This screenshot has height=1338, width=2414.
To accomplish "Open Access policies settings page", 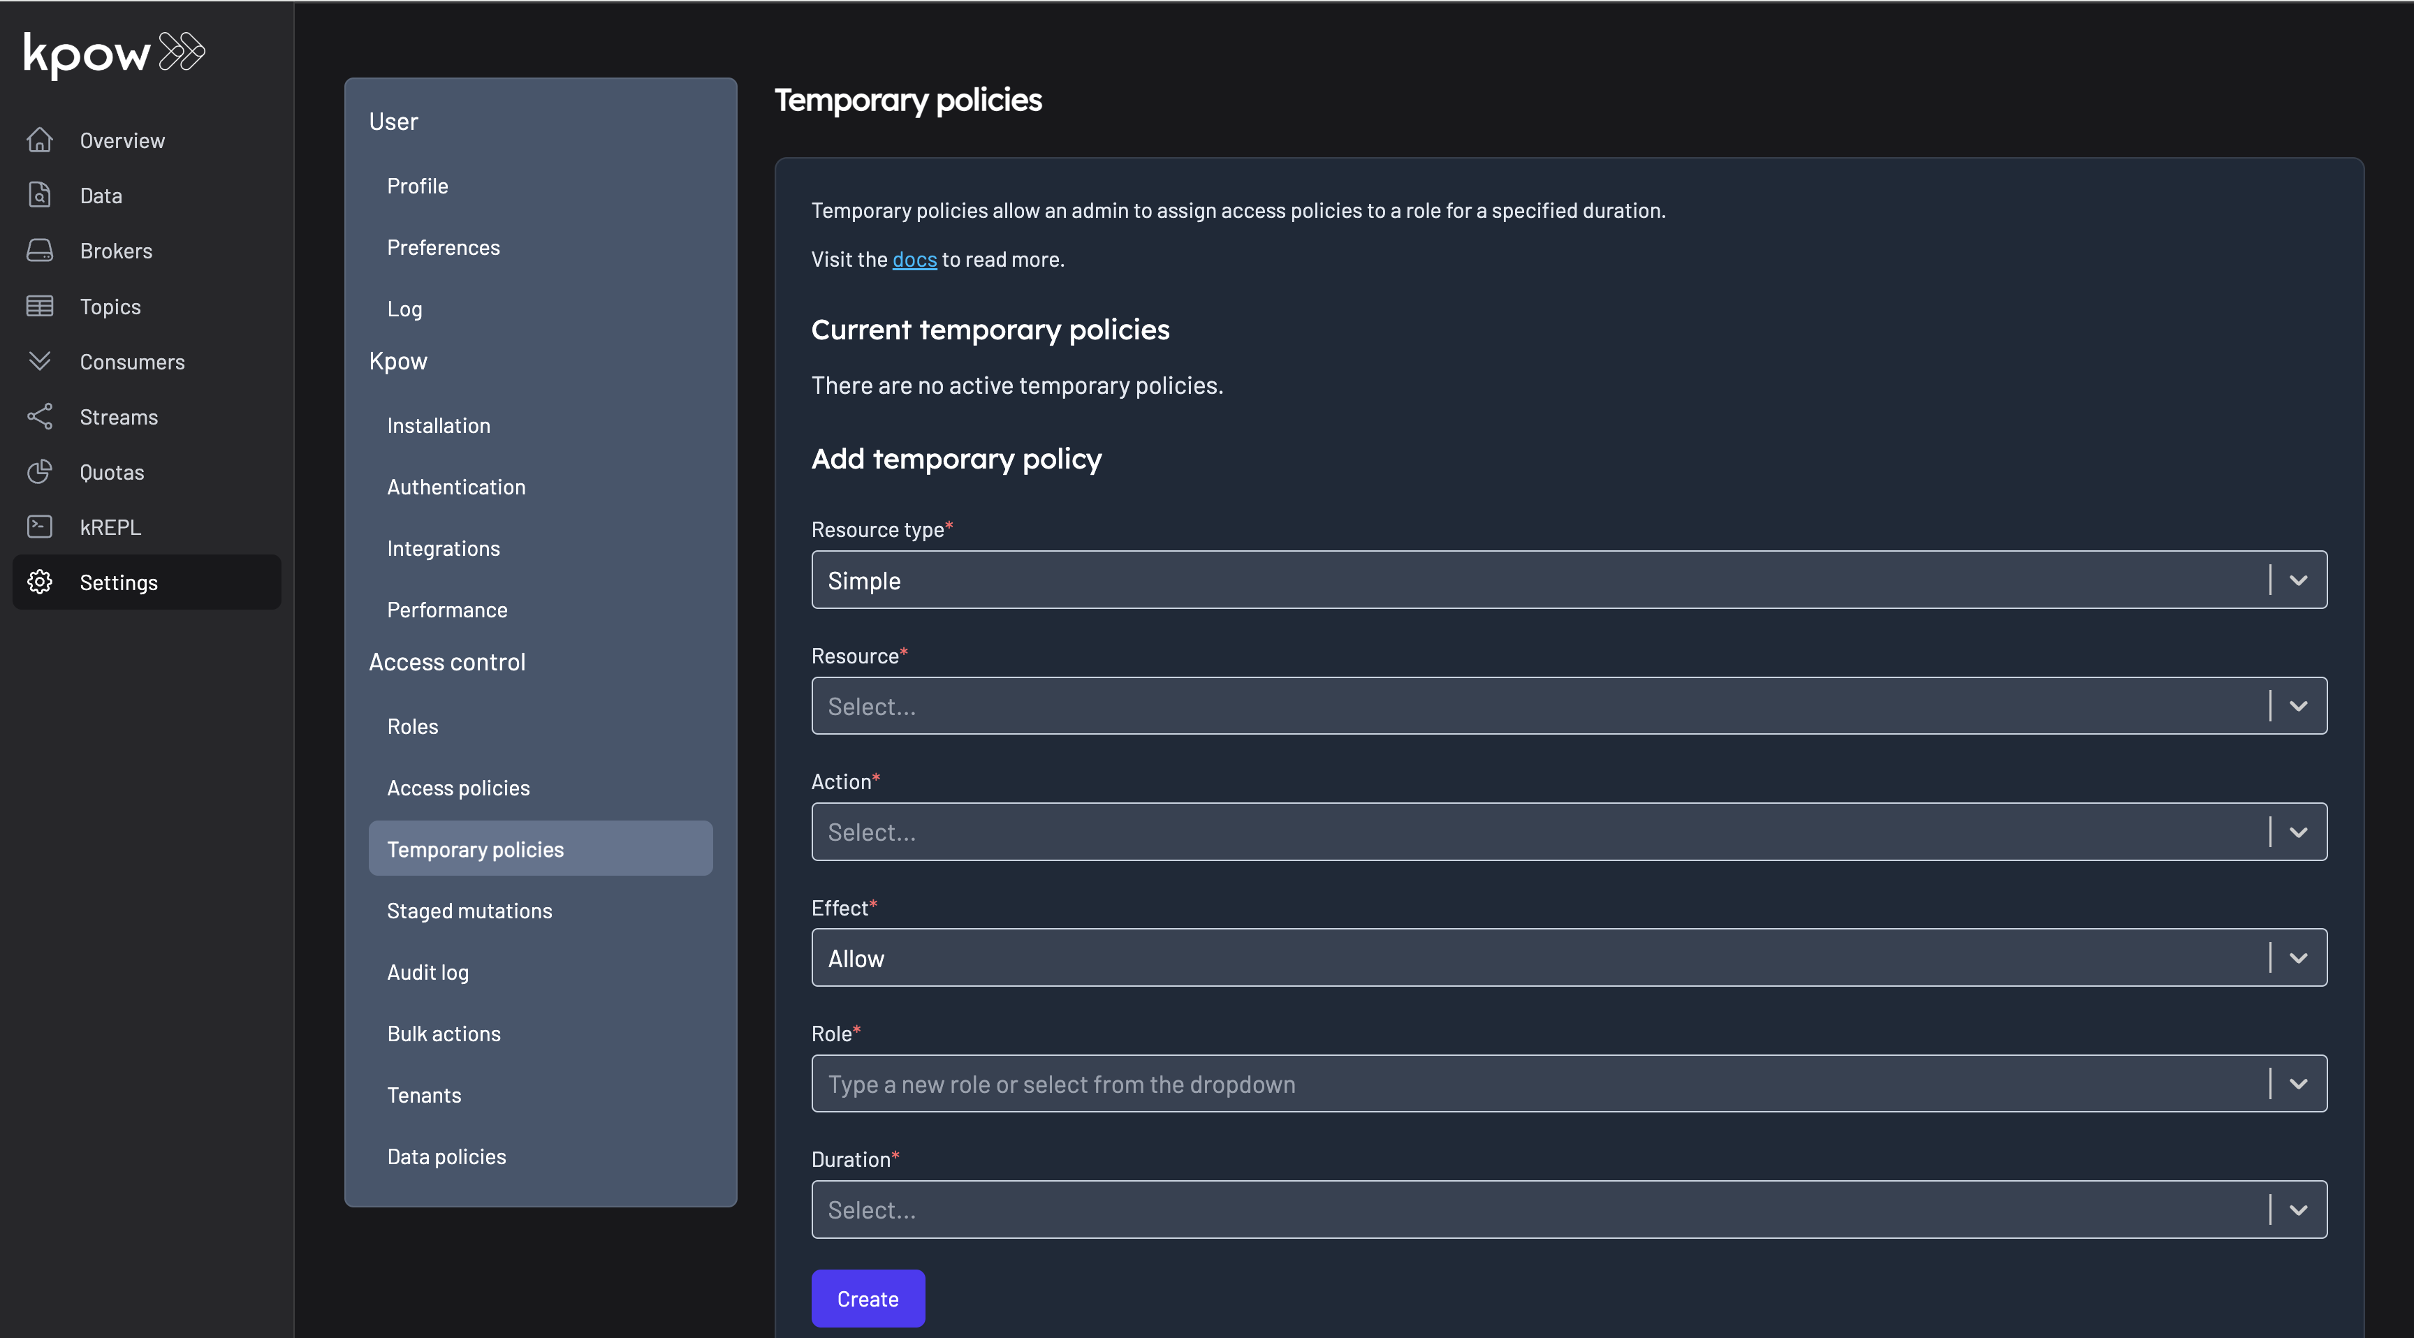I will pyautogui.click(x=458, y=788).
